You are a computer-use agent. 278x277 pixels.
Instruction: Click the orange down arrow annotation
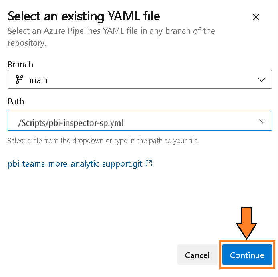246,223
